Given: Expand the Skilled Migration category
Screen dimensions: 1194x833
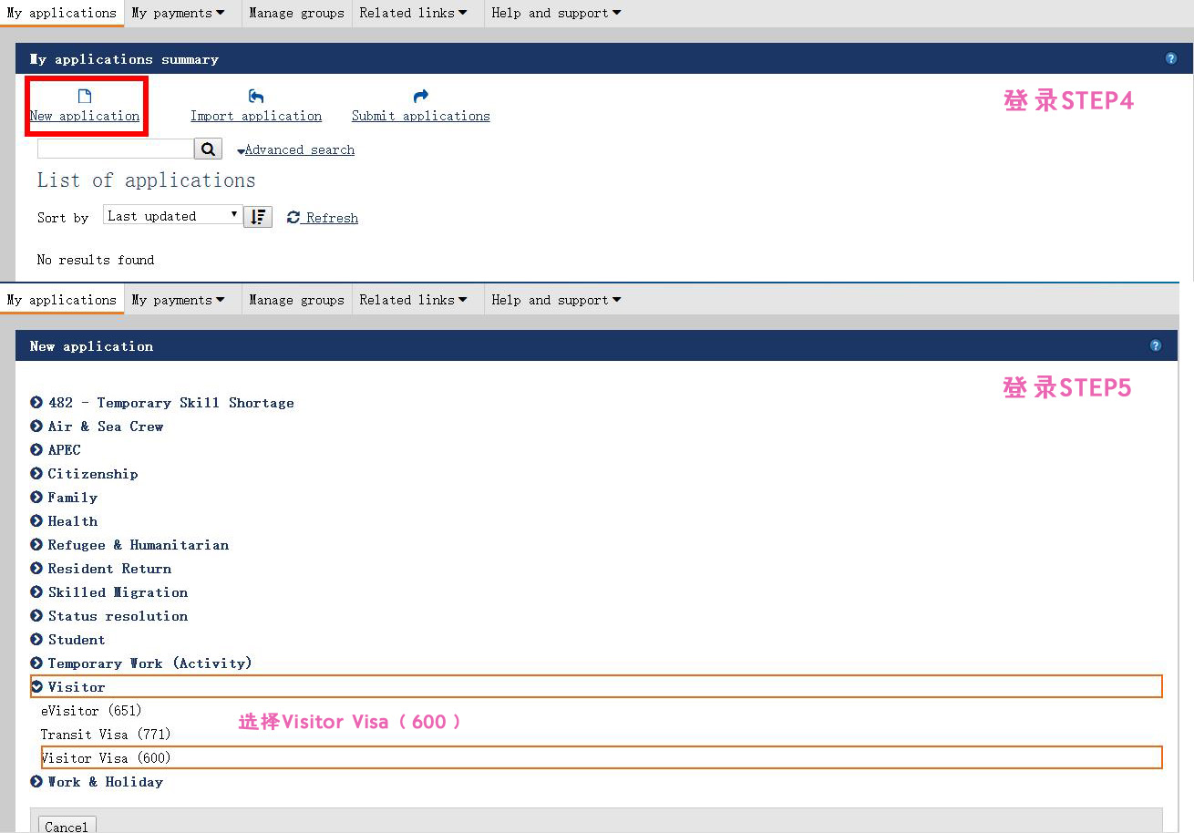Looking at the screenshot, I should [x=109, y=592].
